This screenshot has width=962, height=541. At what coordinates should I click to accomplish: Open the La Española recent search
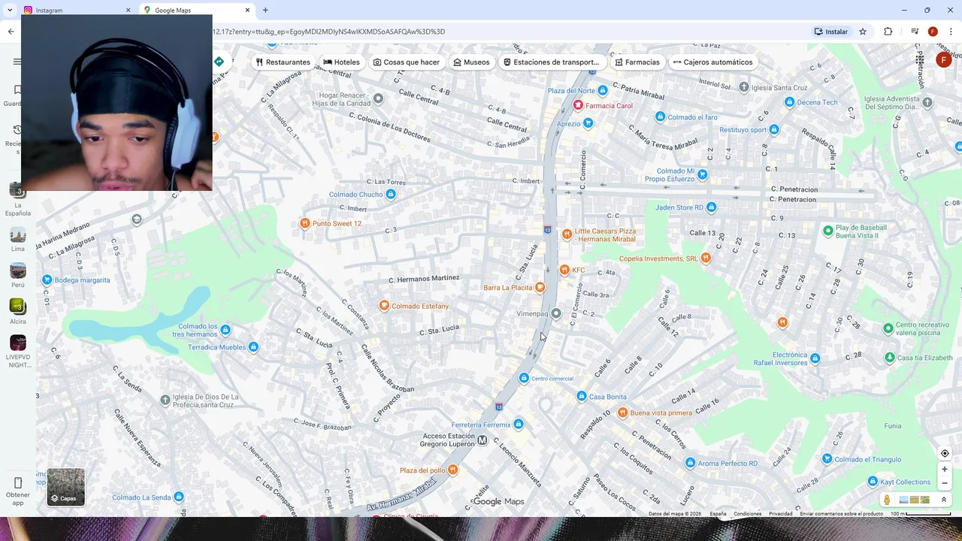click(18, 200)
